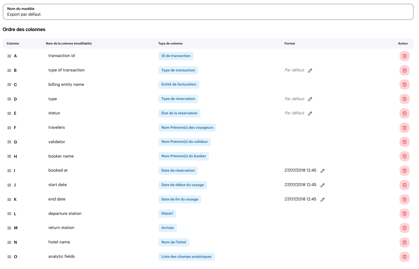Edit format for type of transaction
419x269 pixels.
click(310, 70)
